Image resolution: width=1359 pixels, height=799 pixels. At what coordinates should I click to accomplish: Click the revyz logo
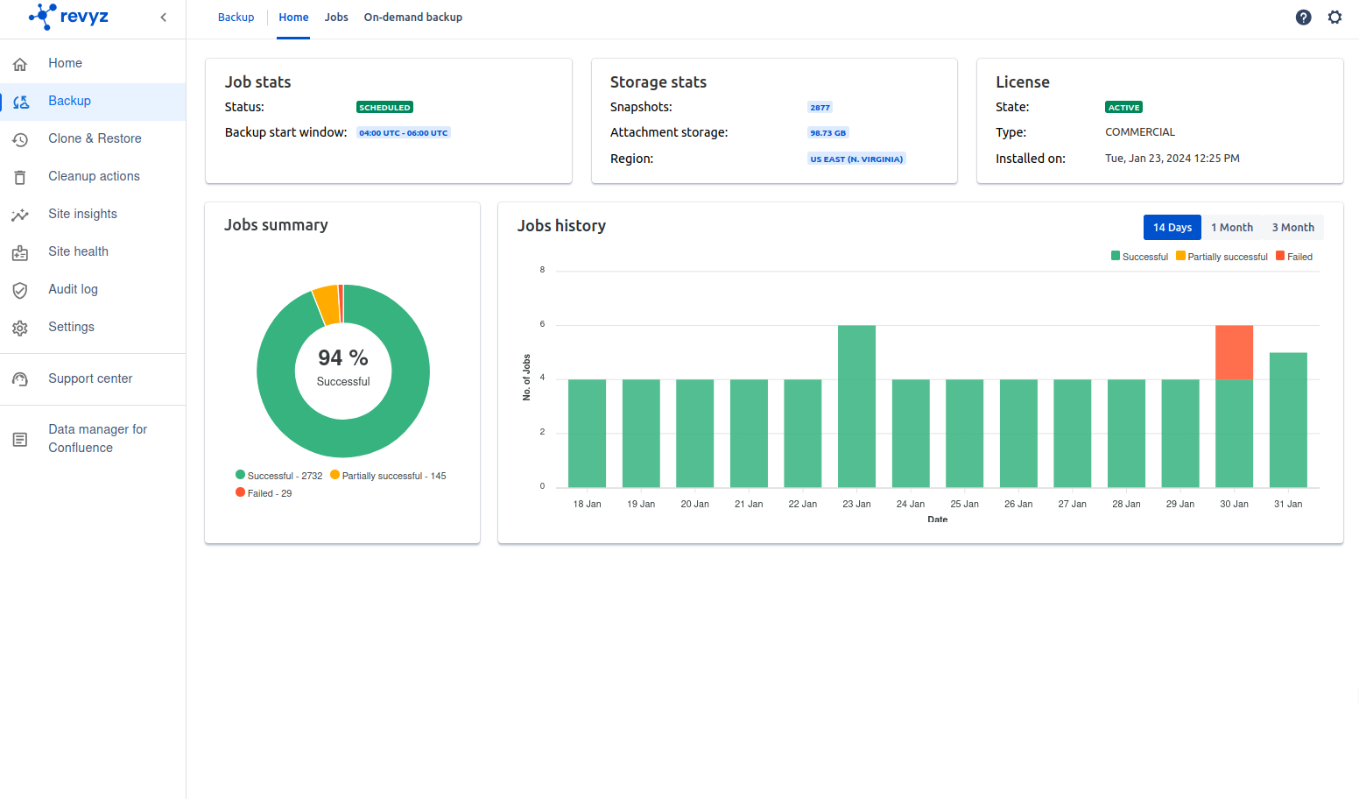[x=68, y=17]
